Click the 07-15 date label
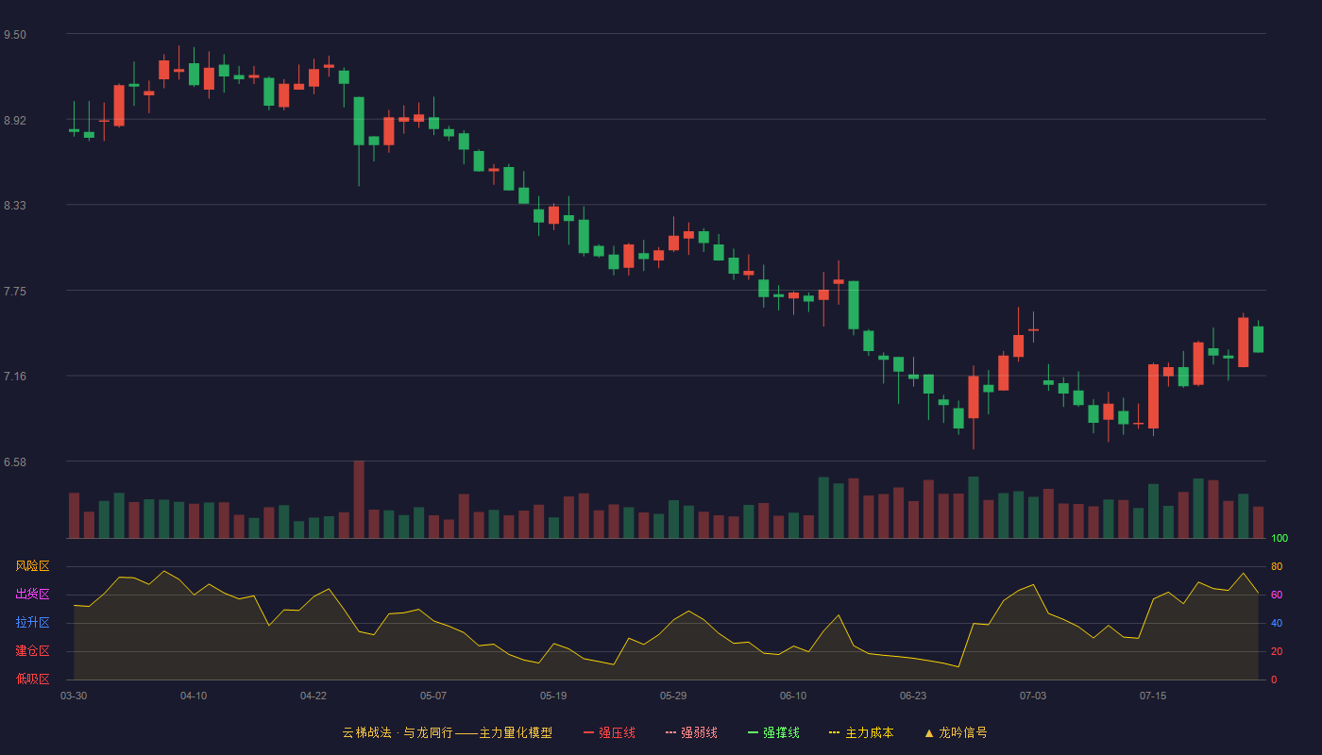 (x=1153, y=696)
